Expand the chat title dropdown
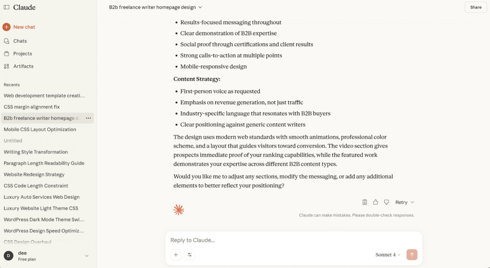The image size is (490, 268). point(200,7)
